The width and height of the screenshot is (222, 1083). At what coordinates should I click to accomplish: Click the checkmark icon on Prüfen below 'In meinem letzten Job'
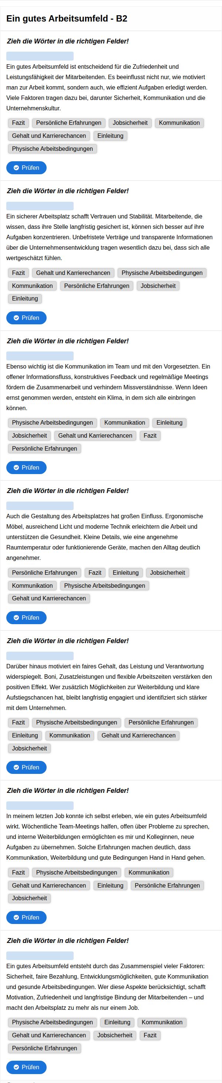tap(16, 917)
